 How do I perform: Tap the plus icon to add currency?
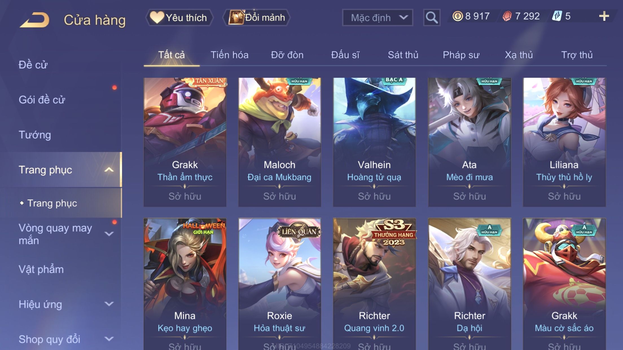pos(604,16)
